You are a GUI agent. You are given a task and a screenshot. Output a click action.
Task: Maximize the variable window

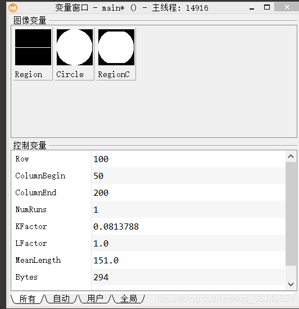pos(267,7)
